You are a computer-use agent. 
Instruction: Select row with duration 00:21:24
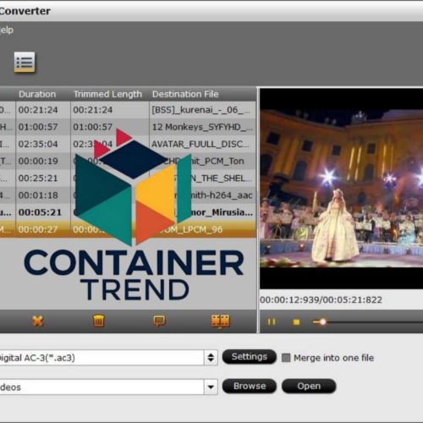pyautogui.click(x=128, y=110)
